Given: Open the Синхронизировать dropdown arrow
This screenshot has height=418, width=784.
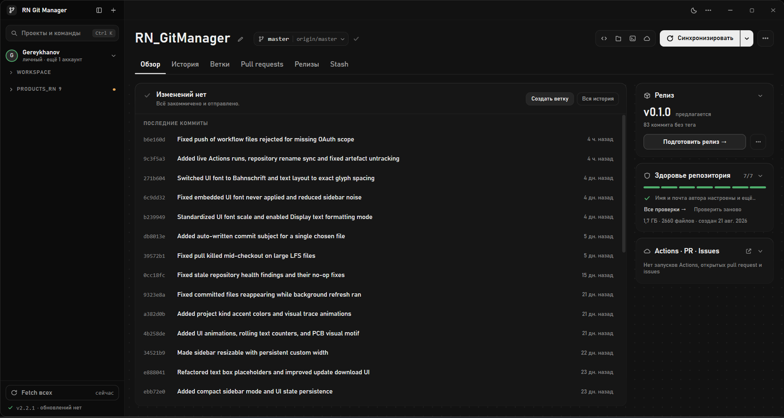Looking at the screenshot, I should pyautogui.click(x=747, y=38).
